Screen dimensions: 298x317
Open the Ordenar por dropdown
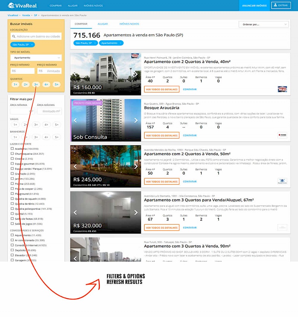coord(264,24)
